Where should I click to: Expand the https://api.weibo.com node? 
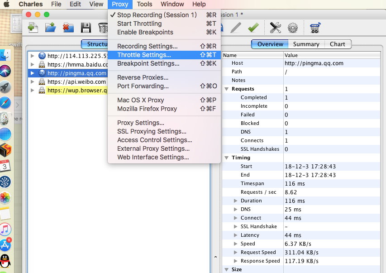(x=32, y=82)
